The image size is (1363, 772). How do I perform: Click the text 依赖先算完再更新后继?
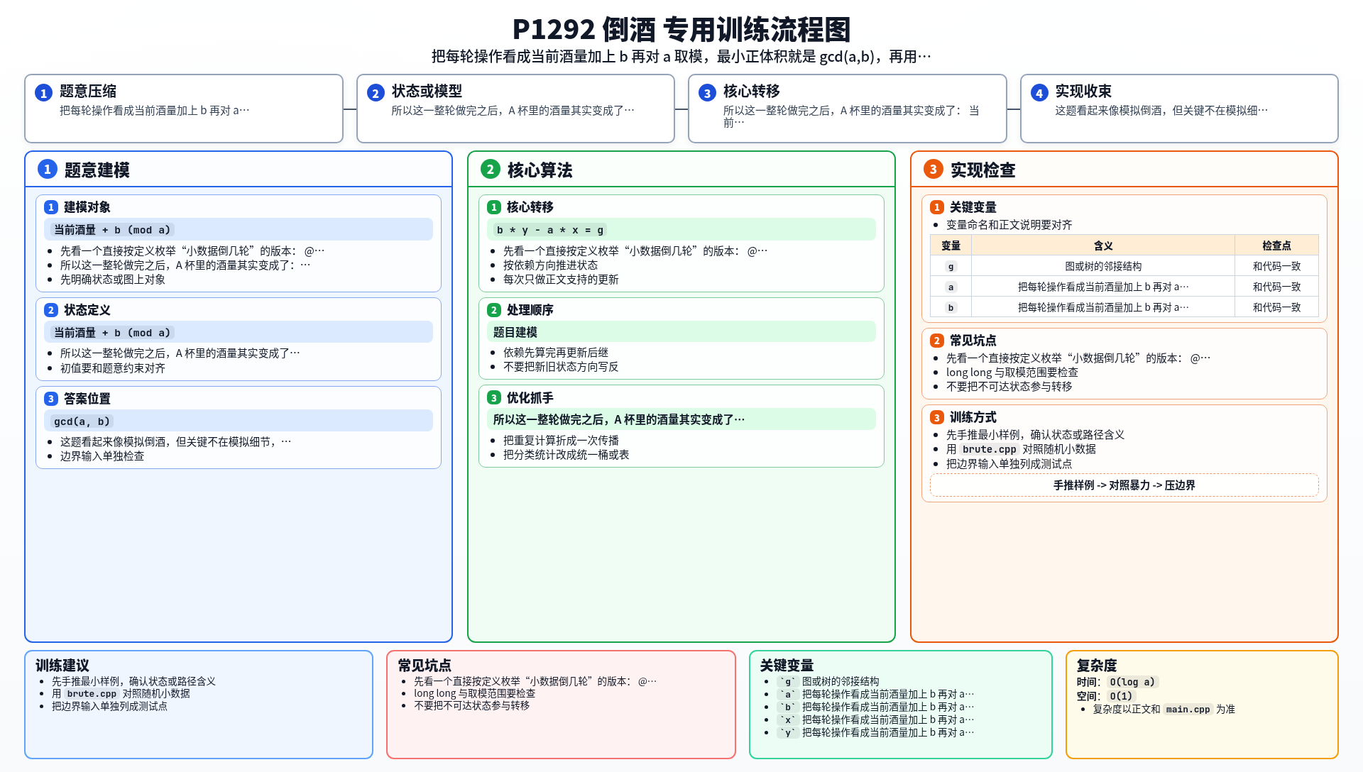556,353
